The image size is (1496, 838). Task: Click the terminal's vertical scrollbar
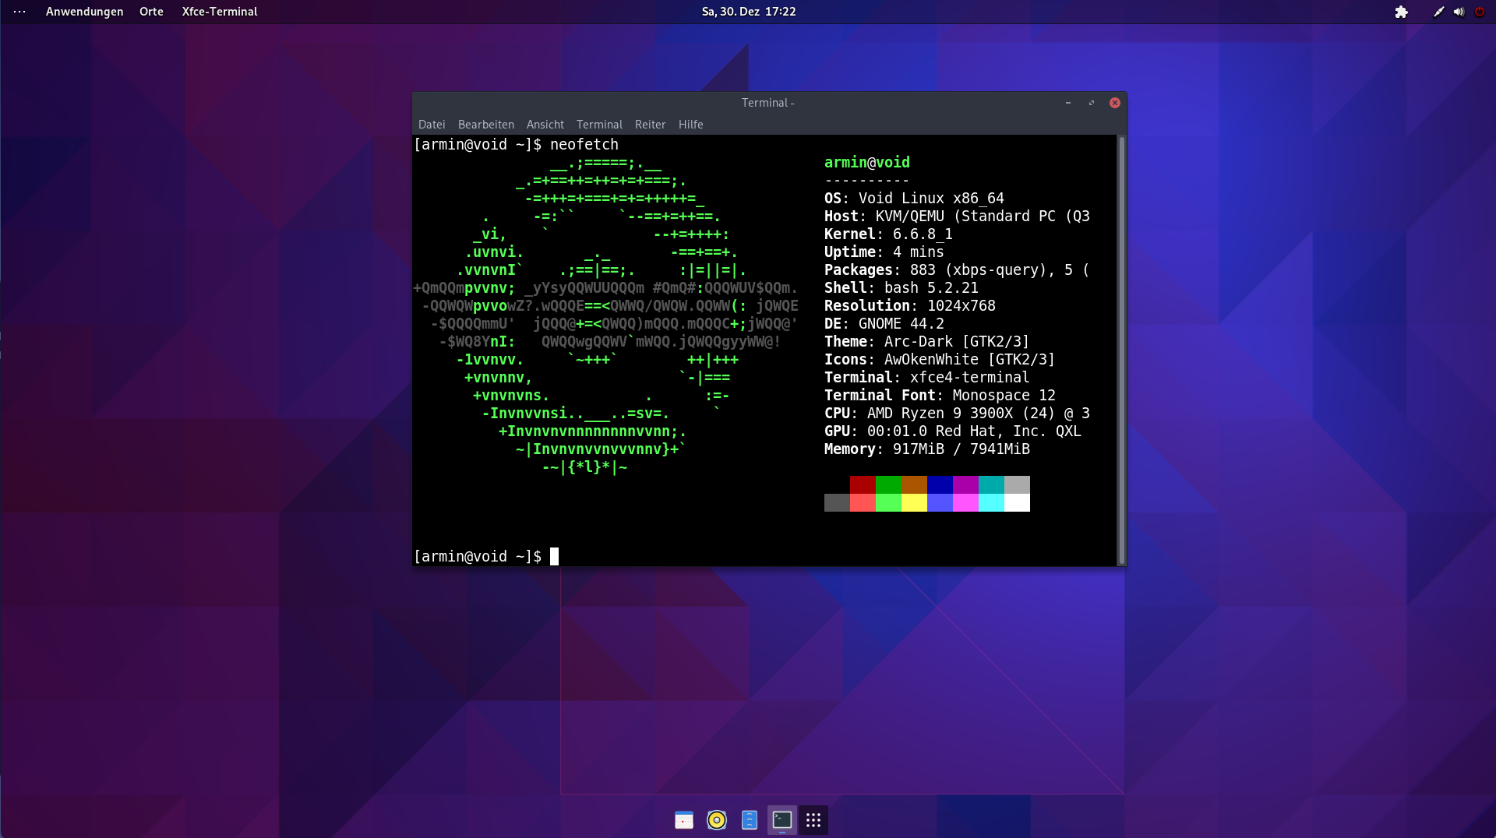[1121, 349]
